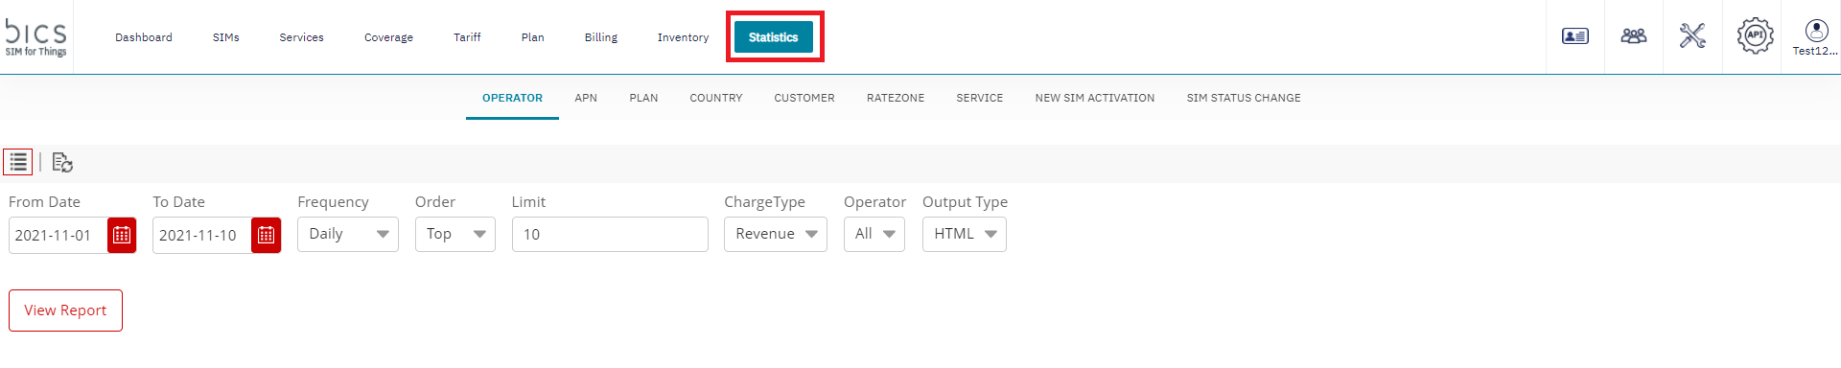Open the ID card icon in header
The width and height of the screenshot is (1841, 368).
[x=1575, y=36]
